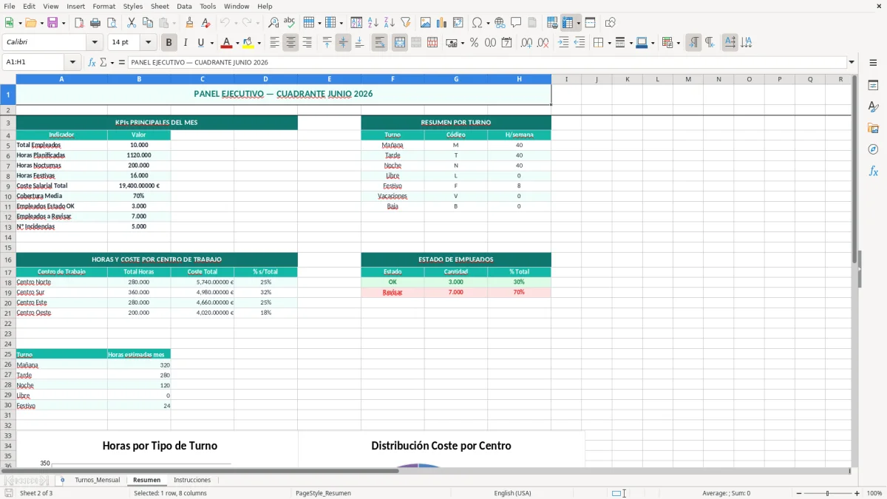
Task: Insert an image using toolbar icon
Action: point(426,23)
